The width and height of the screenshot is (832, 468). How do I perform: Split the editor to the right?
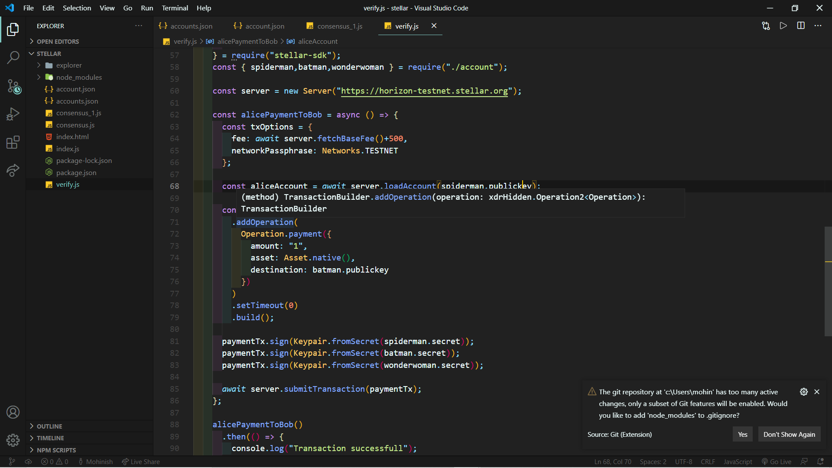(x=800, y=26)
